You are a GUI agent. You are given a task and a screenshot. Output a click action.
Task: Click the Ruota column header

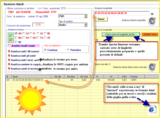pos(138,77)
